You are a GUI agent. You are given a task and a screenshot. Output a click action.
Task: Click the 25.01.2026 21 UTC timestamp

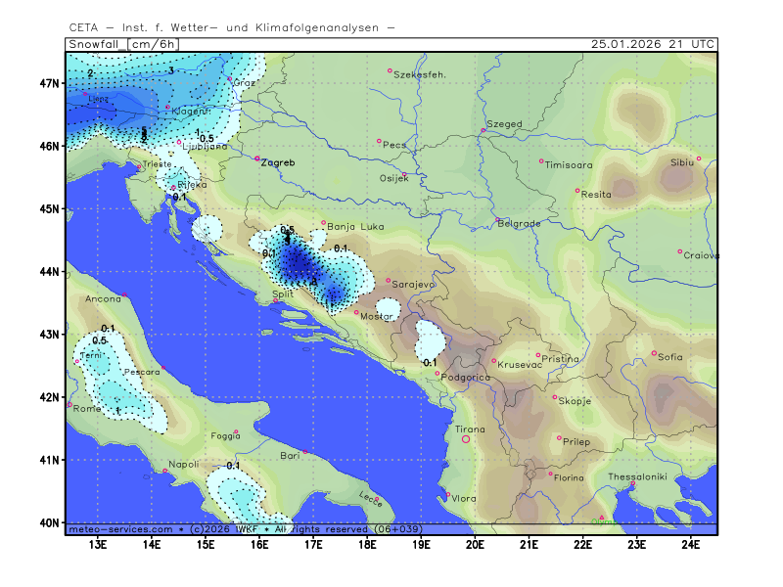coord(653,44)
